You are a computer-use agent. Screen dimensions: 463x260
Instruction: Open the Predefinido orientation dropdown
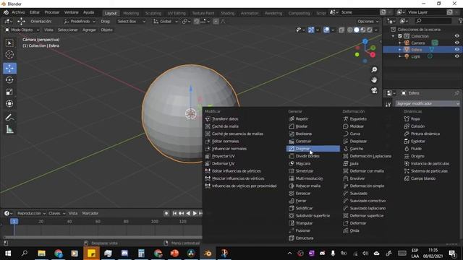coord(80,21)
